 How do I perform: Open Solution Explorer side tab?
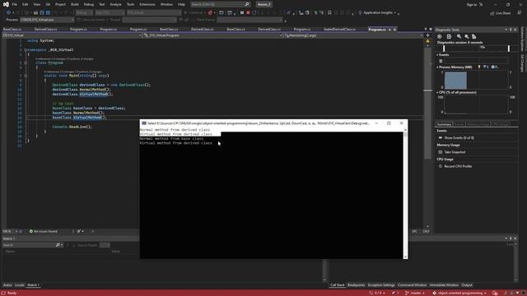tap(523, 39)
